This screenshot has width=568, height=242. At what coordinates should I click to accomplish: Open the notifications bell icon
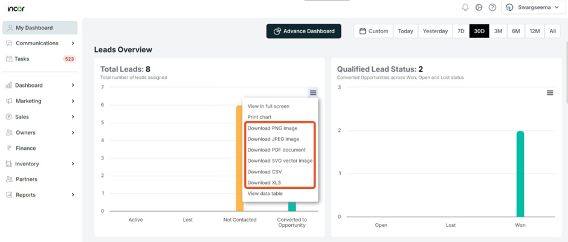coord(465,8)
